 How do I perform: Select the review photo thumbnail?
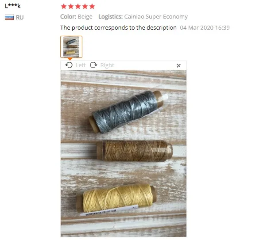(71, 47)
